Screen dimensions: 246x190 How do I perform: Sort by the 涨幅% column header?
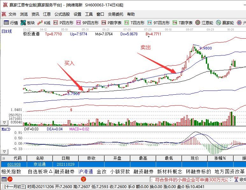coord(220,158)
